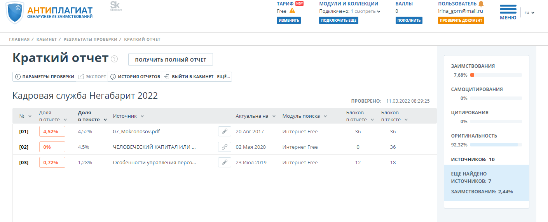This screenshot has height=222, width=548.
Task: Go to РЕЗУЛЬТАТЫ ПРОВЕРКИ breadcrumb
Action: point(90,39)
